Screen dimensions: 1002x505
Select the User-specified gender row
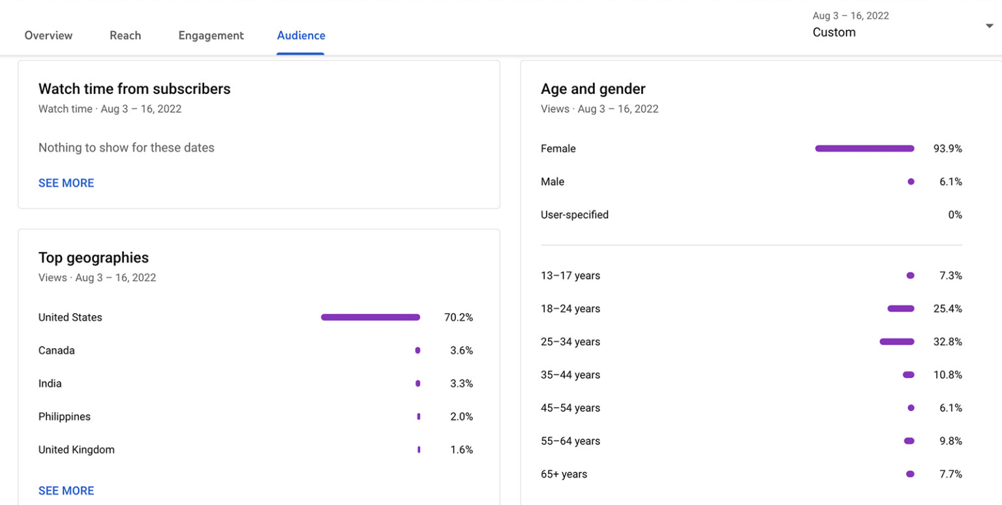click(x=575, y=214)
